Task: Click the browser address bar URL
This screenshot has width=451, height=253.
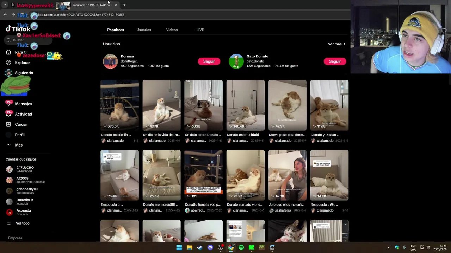Action: pos(81,15)
